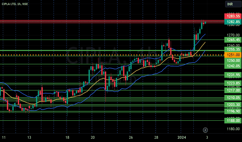Select the orange 1251.00 price label
242x142 pixels.
click(233, 55)
